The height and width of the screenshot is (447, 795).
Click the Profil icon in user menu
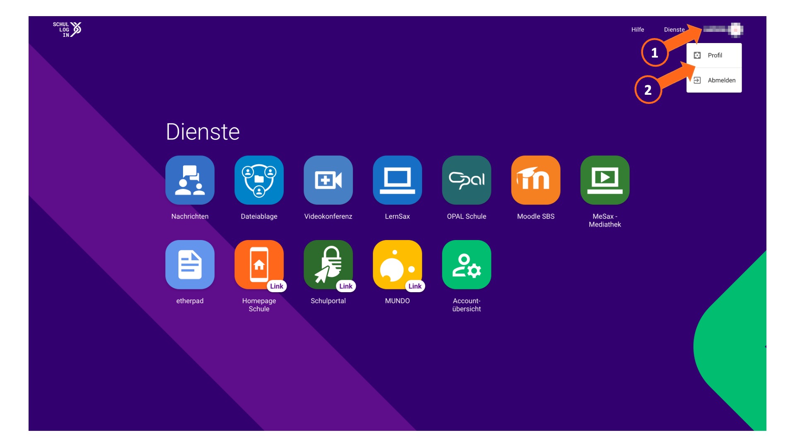tap(697, 55)
